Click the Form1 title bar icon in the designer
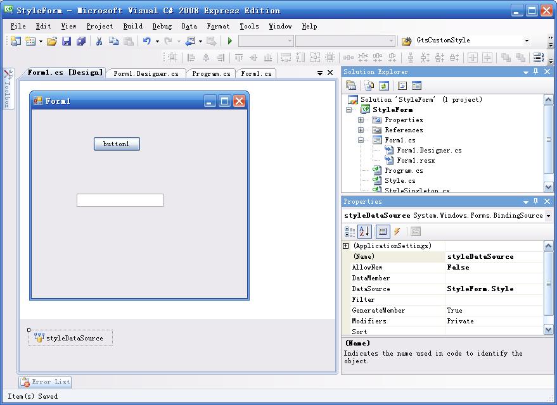The image size is (557, 405). [37, 101]
